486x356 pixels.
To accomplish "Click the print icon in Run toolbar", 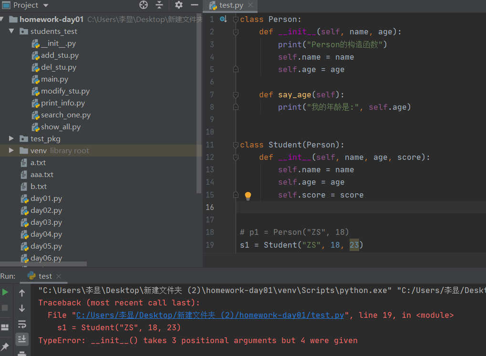I will tap(22, 354).
